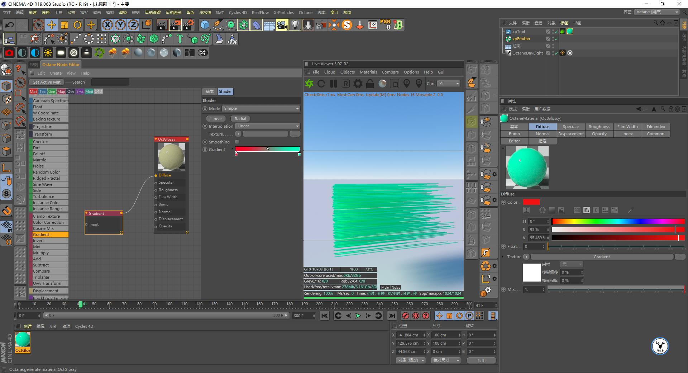Screen dimensions: 688x373
Task: Open the Chn channel dropdown in Live Viewer
Action: point(448,84)
